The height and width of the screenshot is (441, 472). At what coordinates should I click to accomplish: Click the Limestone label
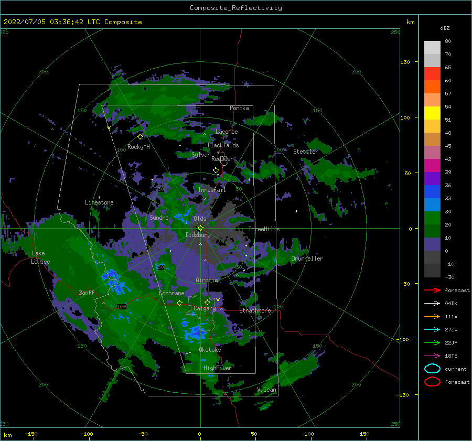point(99,202)
